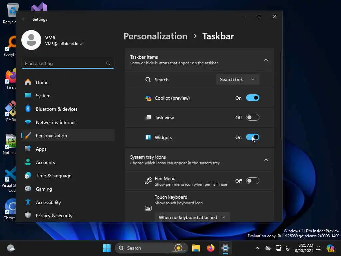
Task: Click the Pen Menu row icon
Action: coord(148,181)
